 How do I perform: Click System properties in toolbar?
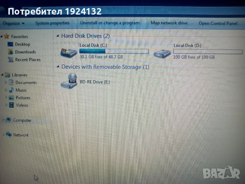(x=52, y=23)
